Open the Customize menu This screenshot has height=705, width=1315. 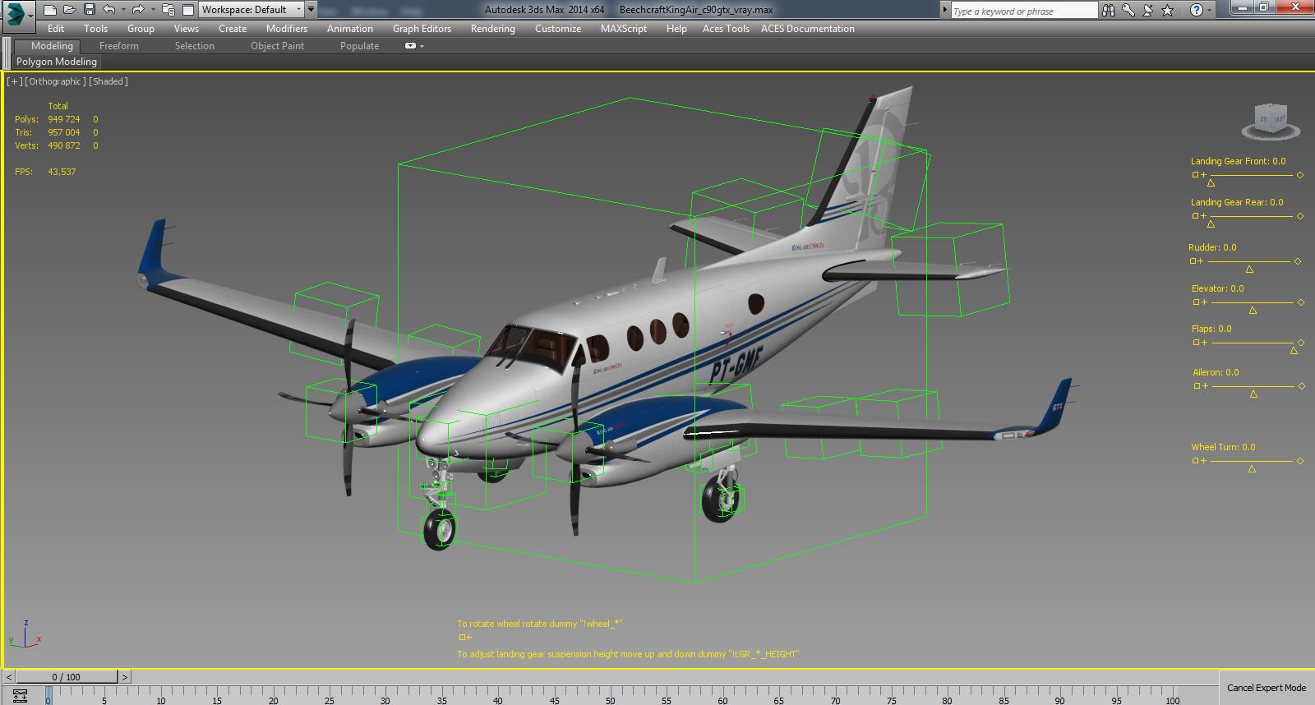coord(558,29)
